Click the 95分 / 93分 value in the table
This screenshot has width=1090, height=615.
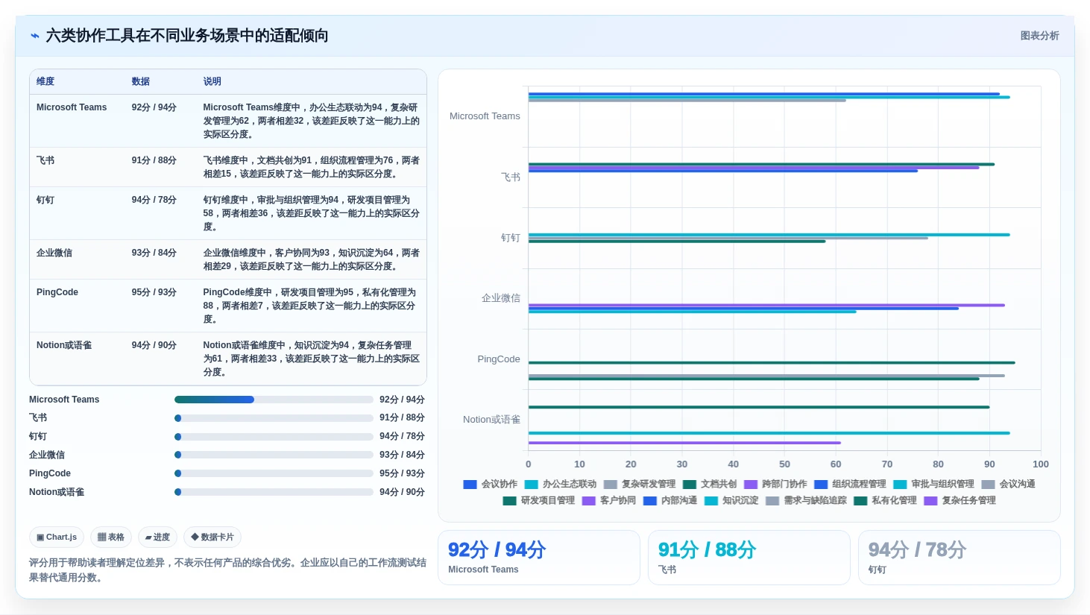(154, 292)
